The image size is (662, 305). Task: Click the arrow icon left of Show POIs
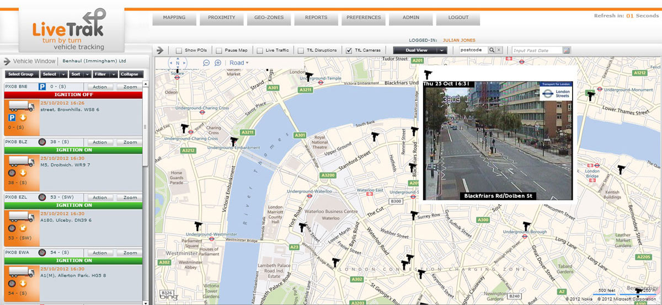click(160, 50)
